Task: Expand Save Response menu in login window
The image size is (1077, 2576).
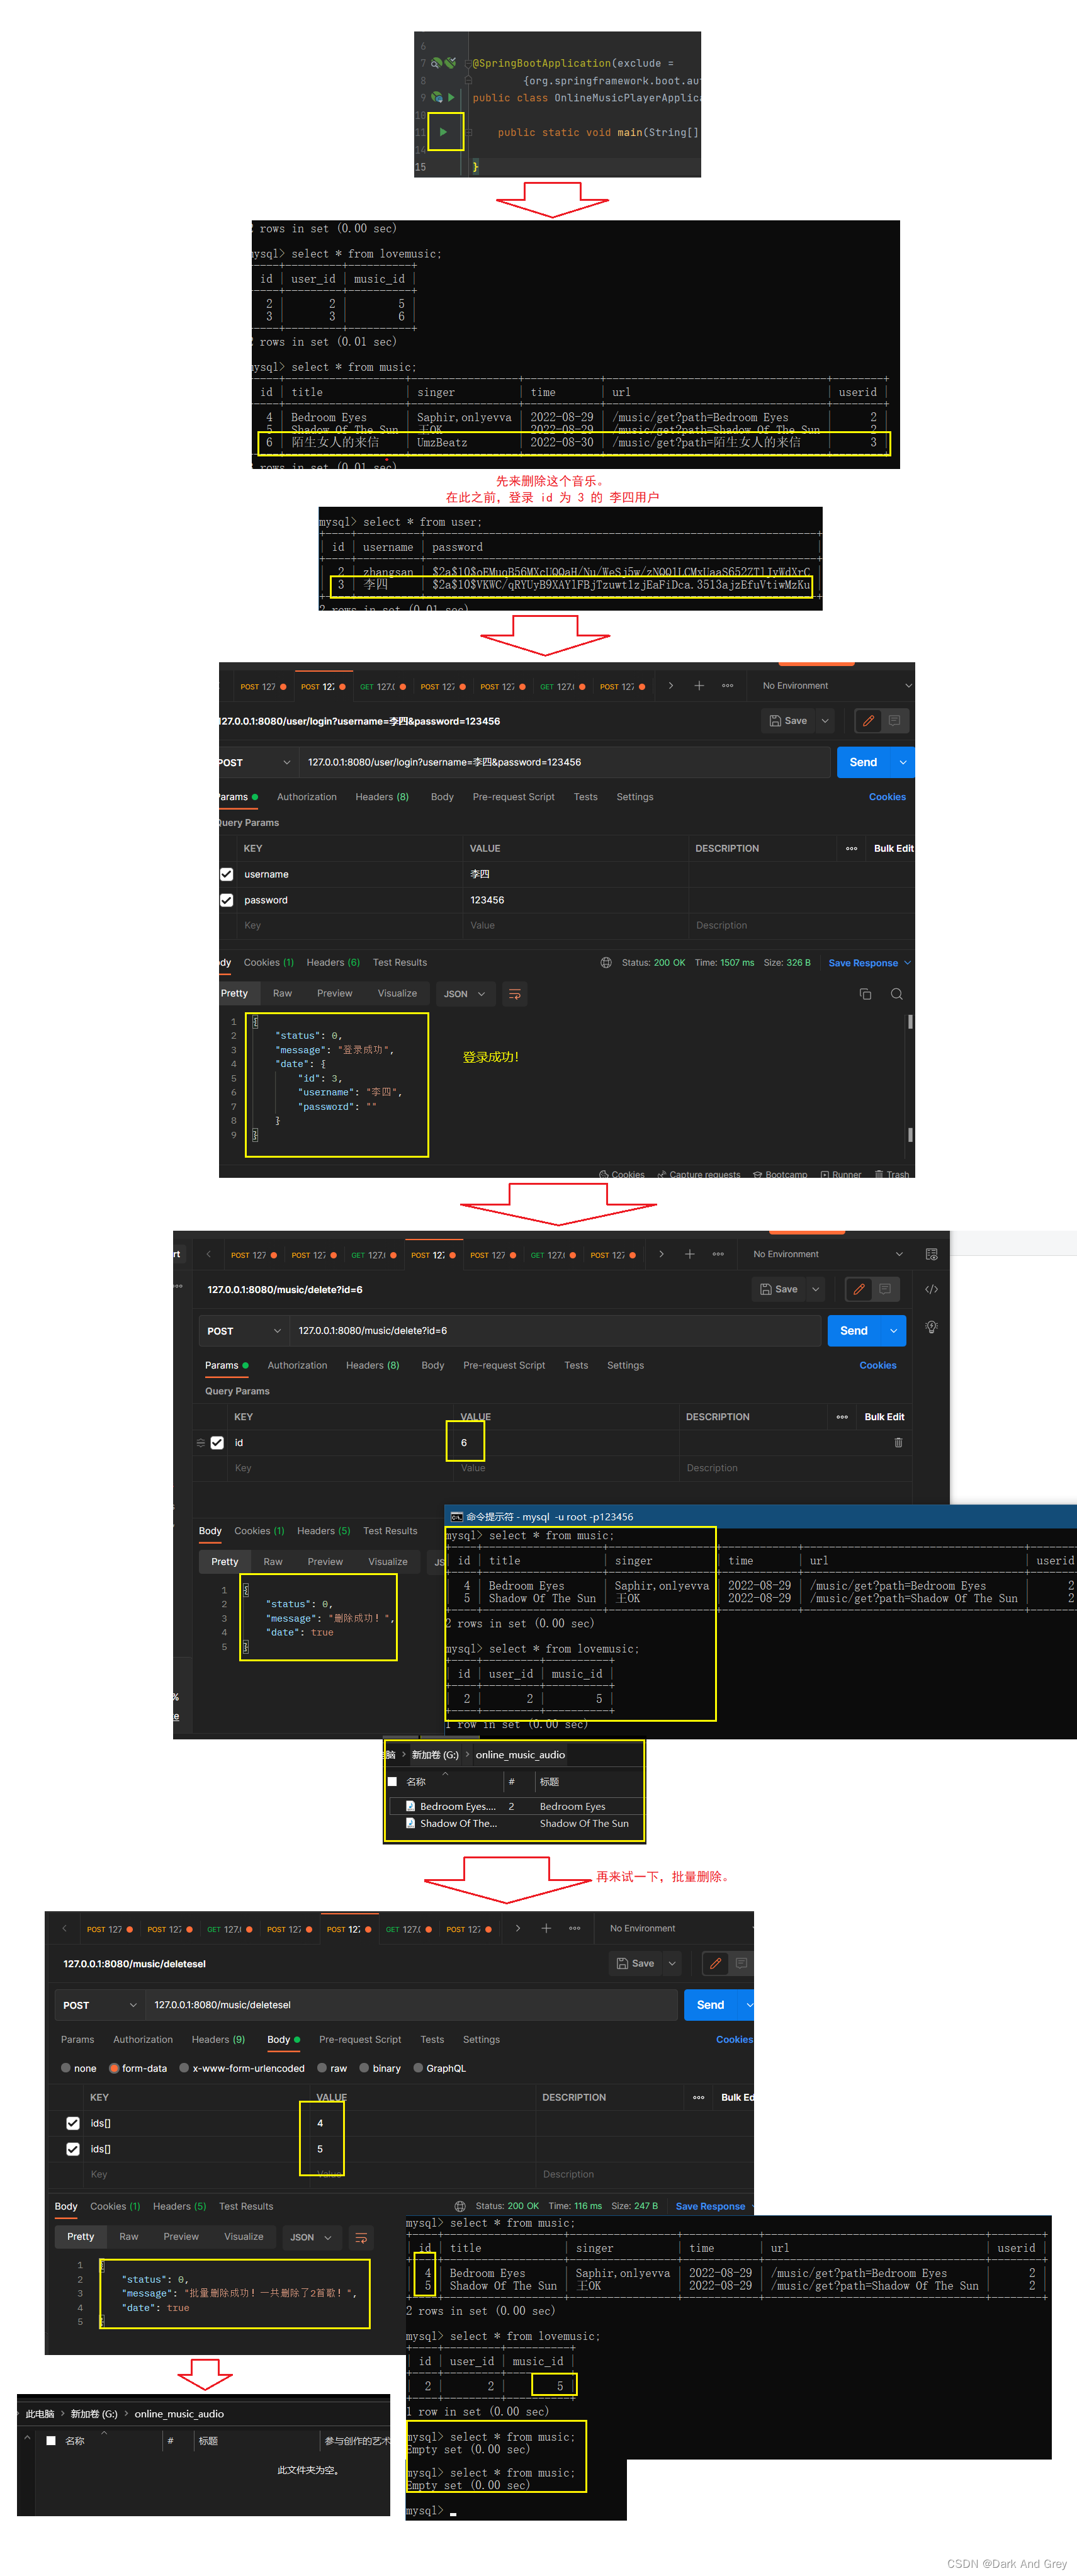Action: [907, 963]
